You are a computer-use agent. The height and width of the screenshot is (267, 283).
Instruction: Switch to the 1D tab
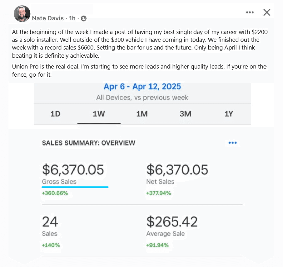55,114
